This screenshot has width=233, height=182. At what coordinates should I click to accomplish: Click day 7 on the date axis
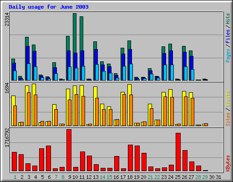click(56, 177)
